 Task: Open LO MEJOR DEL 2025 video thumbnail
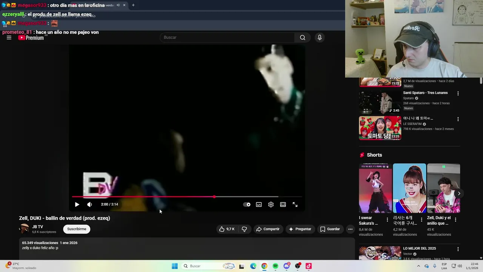coord(380,253)
